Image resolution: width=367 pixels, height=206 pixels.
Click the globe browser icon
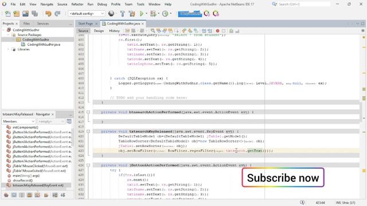111,14
